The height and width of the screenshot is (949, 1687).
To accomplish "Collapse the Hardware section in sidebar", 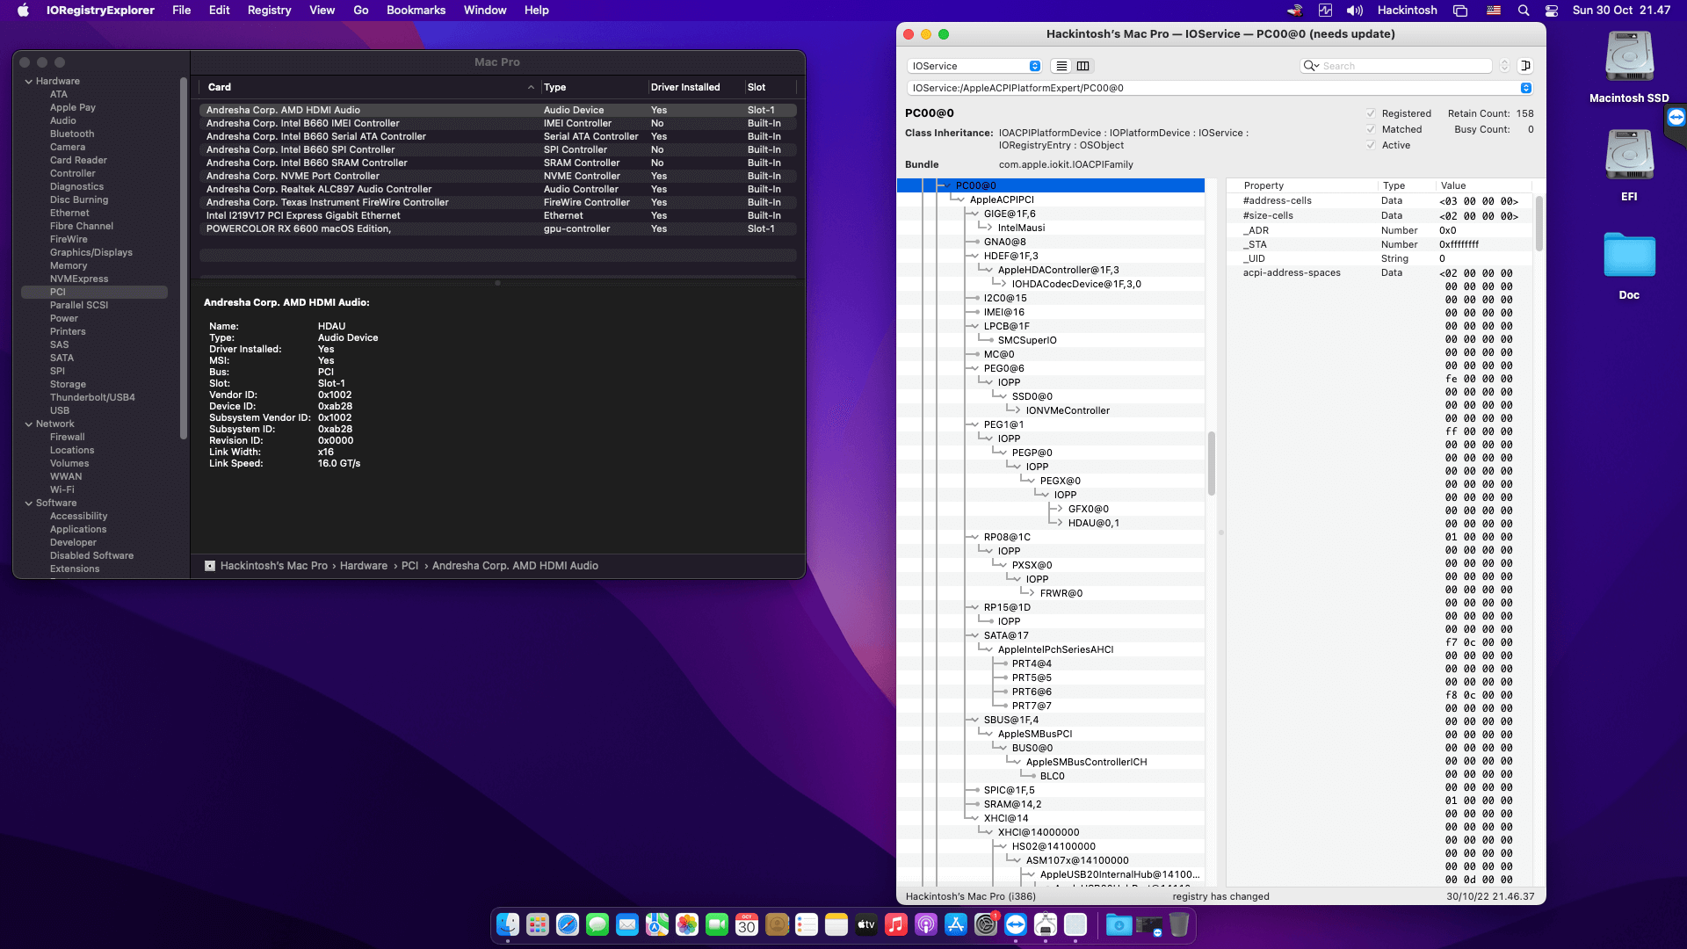I will coord(29,81).
